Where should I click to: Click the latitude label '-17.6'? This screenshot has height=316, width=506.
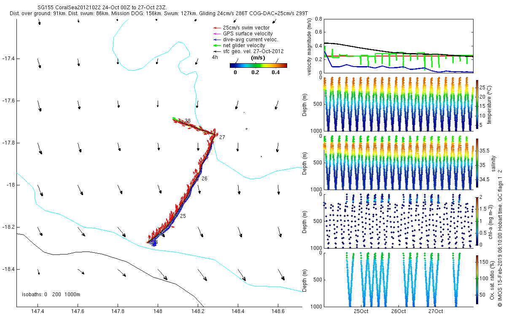(x=8, y=101)
